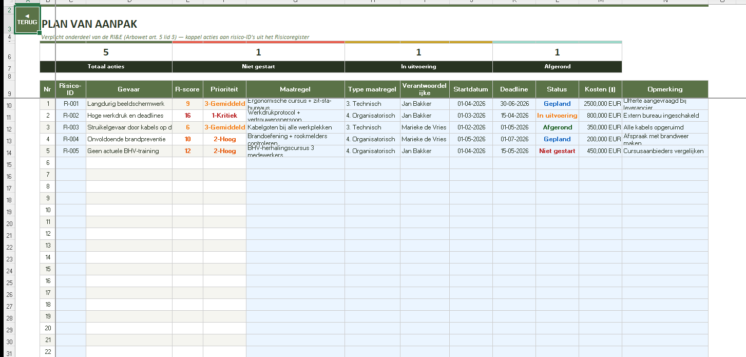Image resolution: width=746 pixels, height=357 pixels.
Task: Click the 'Extern bureau ingeschakeld' remark cell
Action: (x=665, y=116)
